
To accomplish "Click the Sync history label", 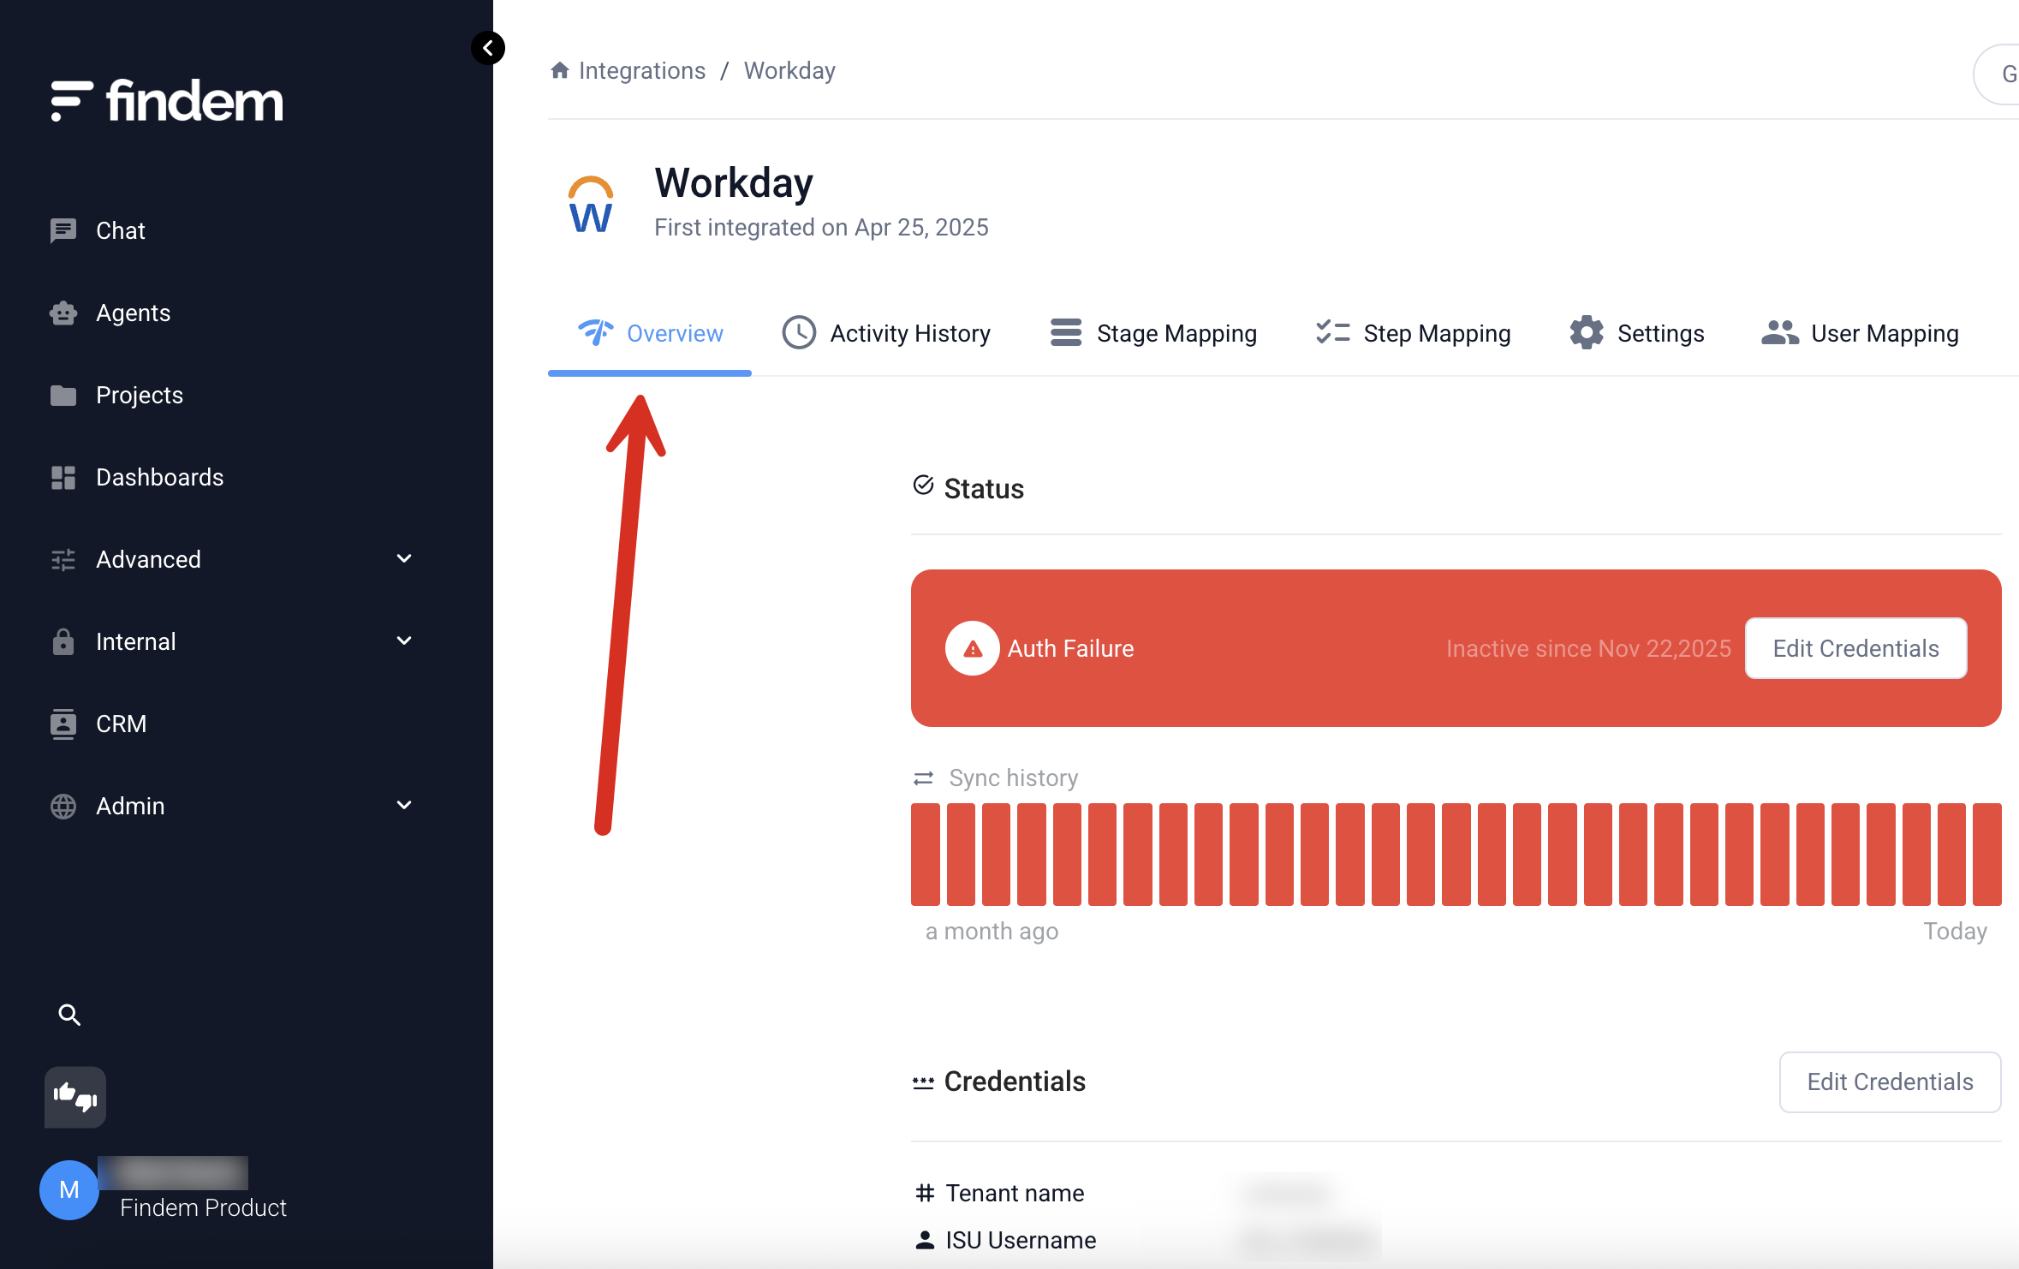I will [x=1014, y=777].
